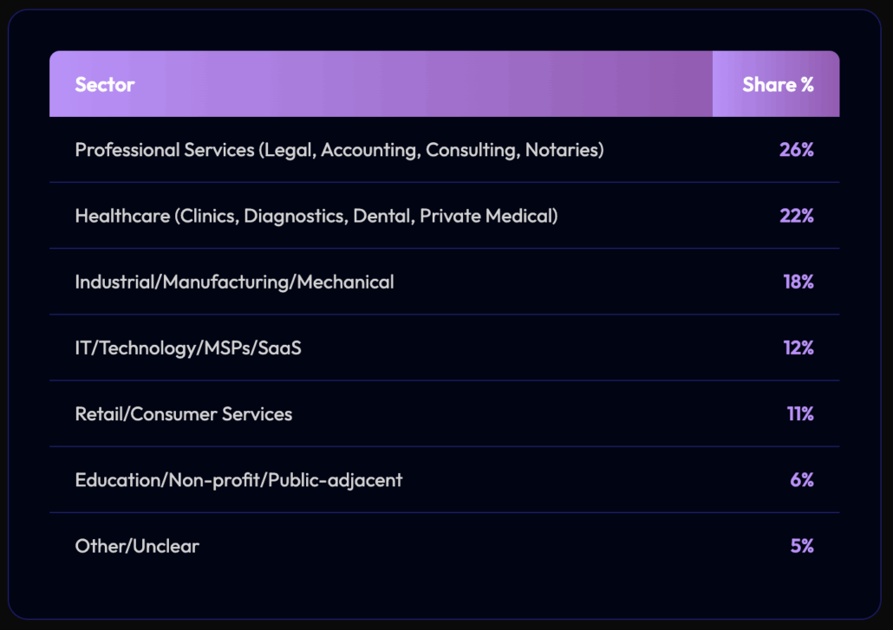Screen dimensions: 893x630
Task: Click the Retail/Consumer Services sector name
Action: tap(184, 414)
